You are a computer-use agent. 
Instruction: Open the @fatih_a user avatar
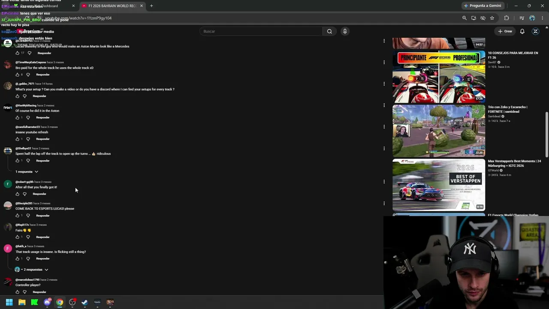click(8, 248)
